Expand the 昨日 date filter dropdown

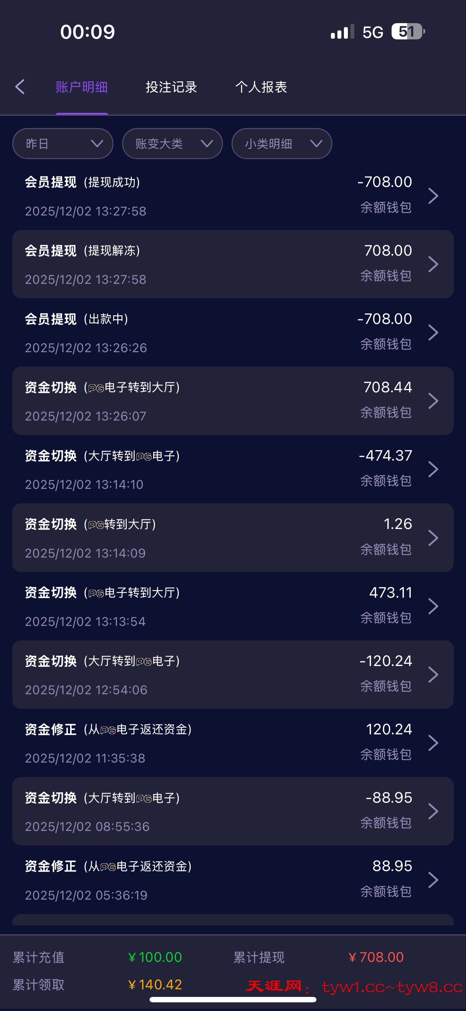(63, 144)
